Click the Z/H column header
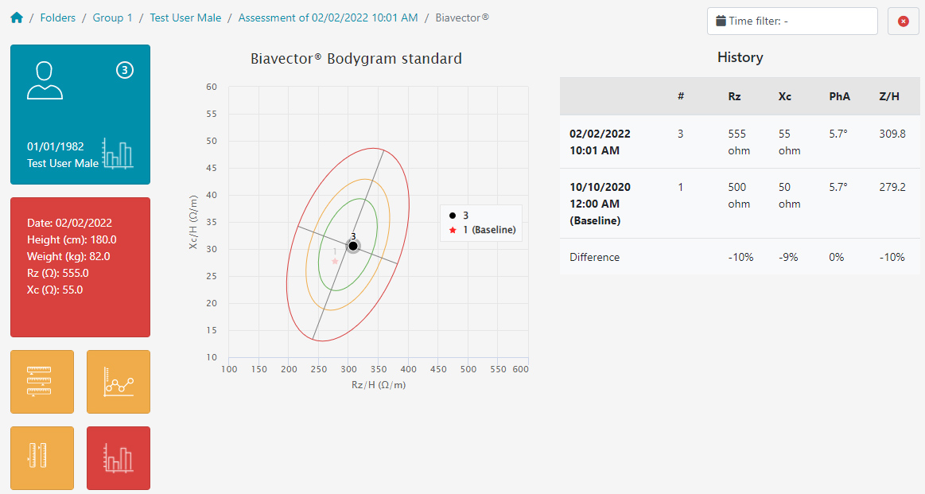Viewport: 925px width, 494px height. 889,96
